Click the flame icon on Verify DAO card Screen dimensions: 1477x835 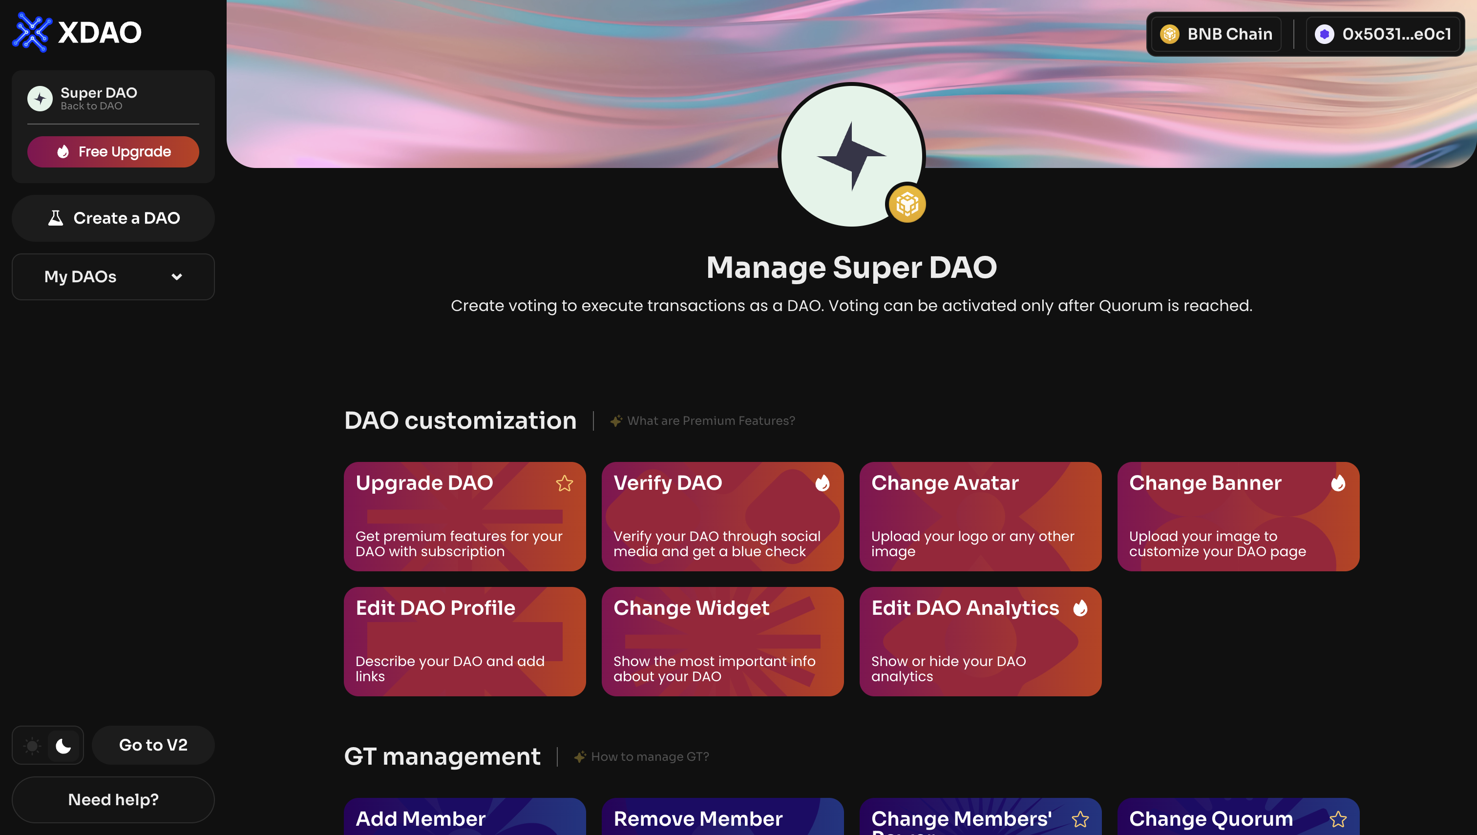pos(822,483)
